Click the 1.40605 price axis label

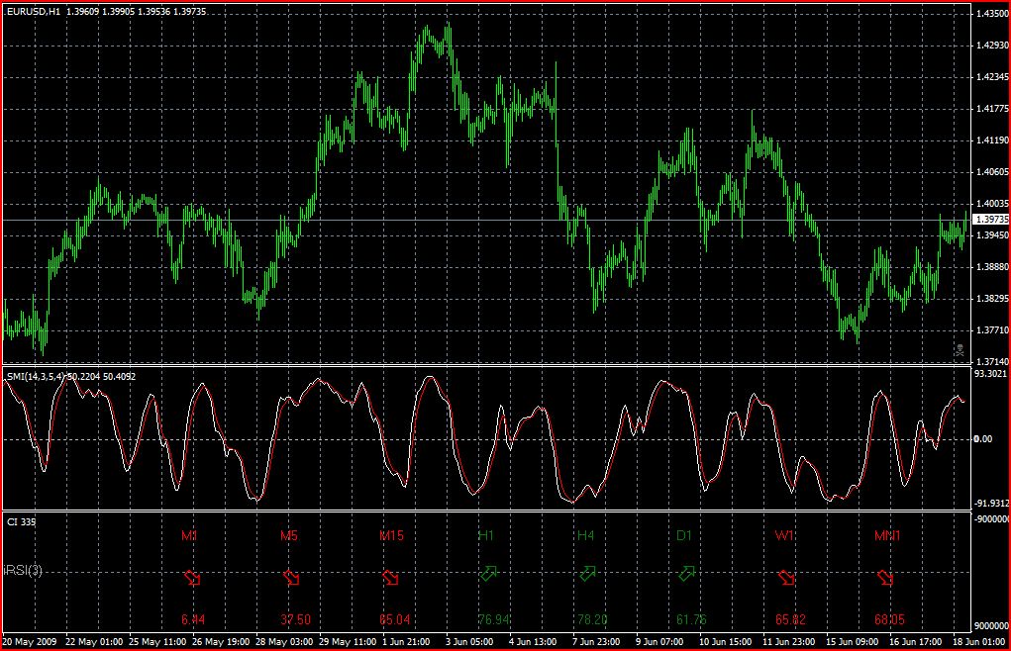[x=992, y=171]
